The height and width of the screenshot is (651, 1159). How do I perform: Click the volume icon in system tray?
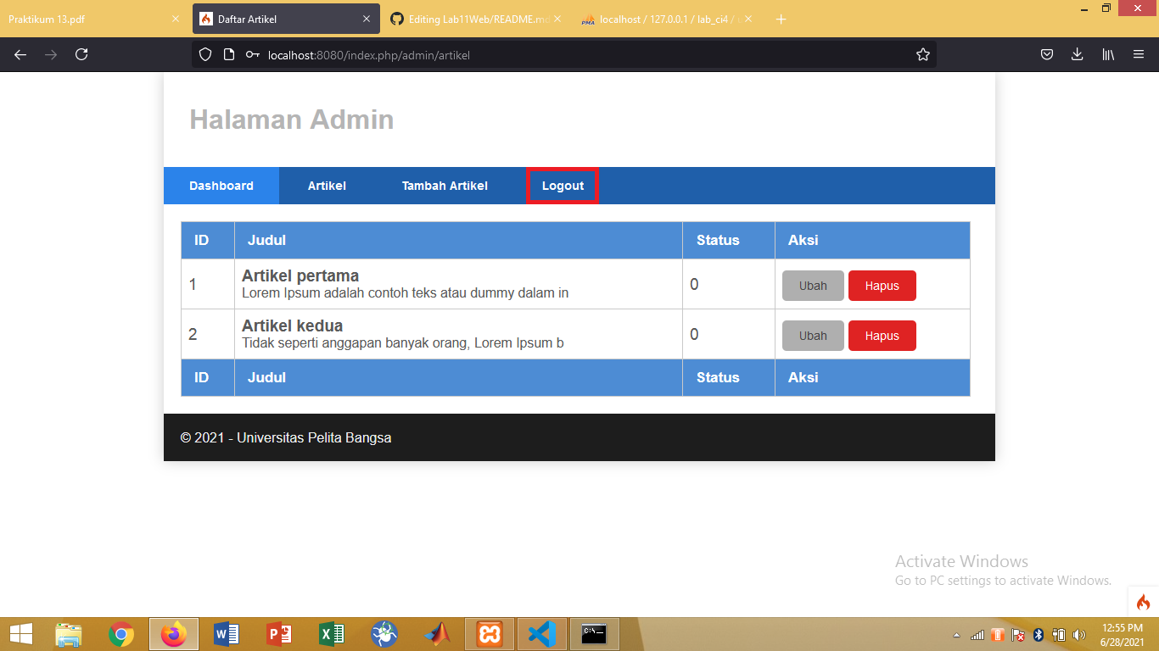pos(1078,633)
